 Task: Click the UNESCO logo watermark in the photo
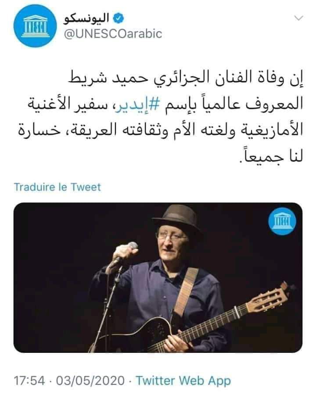coord(282,222)
